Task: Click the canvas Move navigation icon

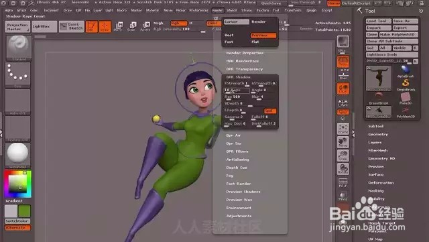Action: click(x=343, y=142)
